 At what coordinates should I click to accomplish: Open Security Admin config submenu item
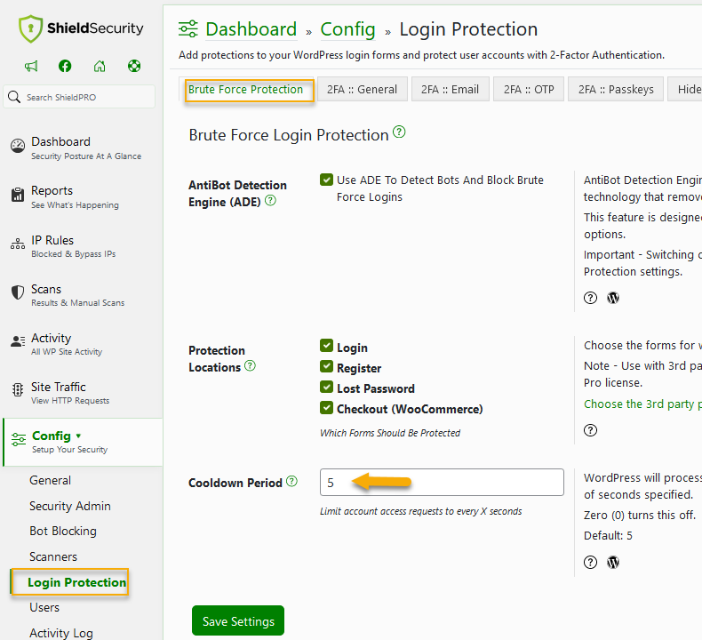tap(70, 506)
